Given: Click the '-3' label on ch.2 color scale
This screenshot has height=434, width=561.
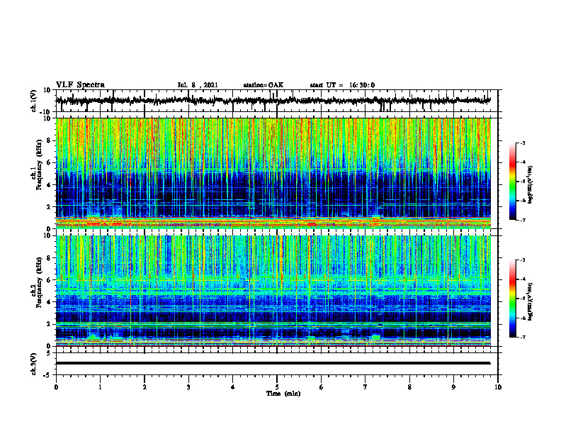Looking at the screenshot, I should coord(522,260).
